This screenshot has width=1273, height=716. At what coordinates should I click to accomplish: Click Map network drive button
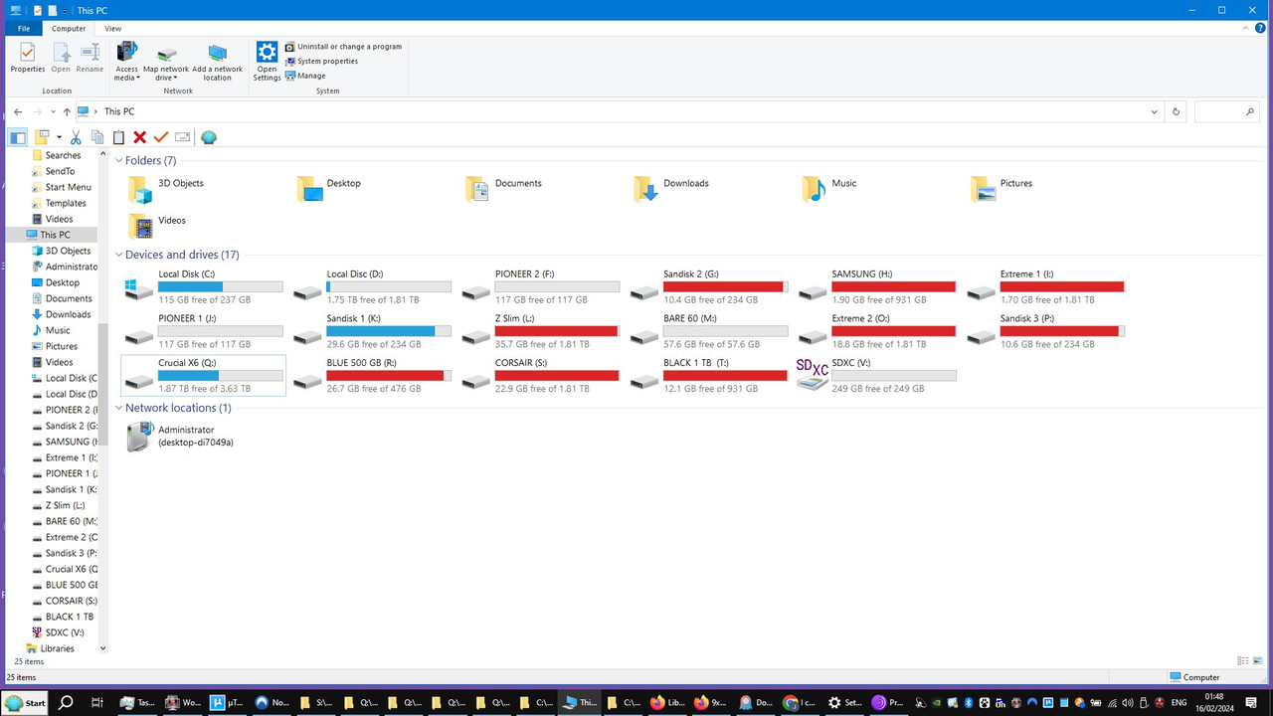pos(166,61)
